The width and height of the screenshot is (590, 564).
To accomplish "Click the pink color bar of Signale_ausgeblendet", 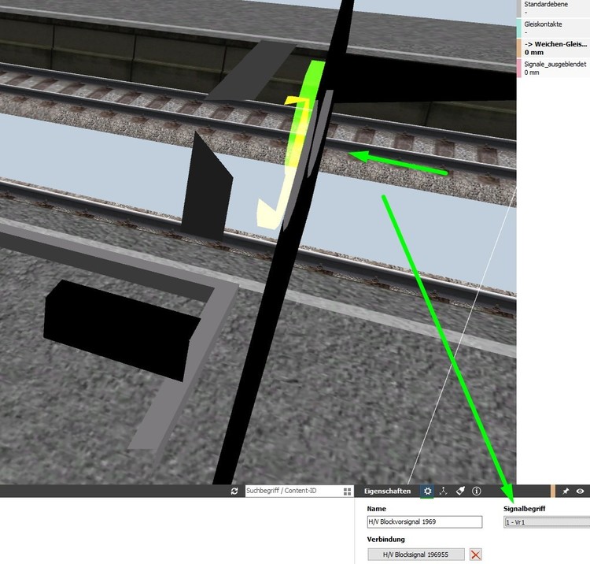I will 519,69.
